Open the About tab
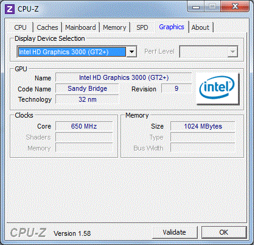 pos(200,27)
